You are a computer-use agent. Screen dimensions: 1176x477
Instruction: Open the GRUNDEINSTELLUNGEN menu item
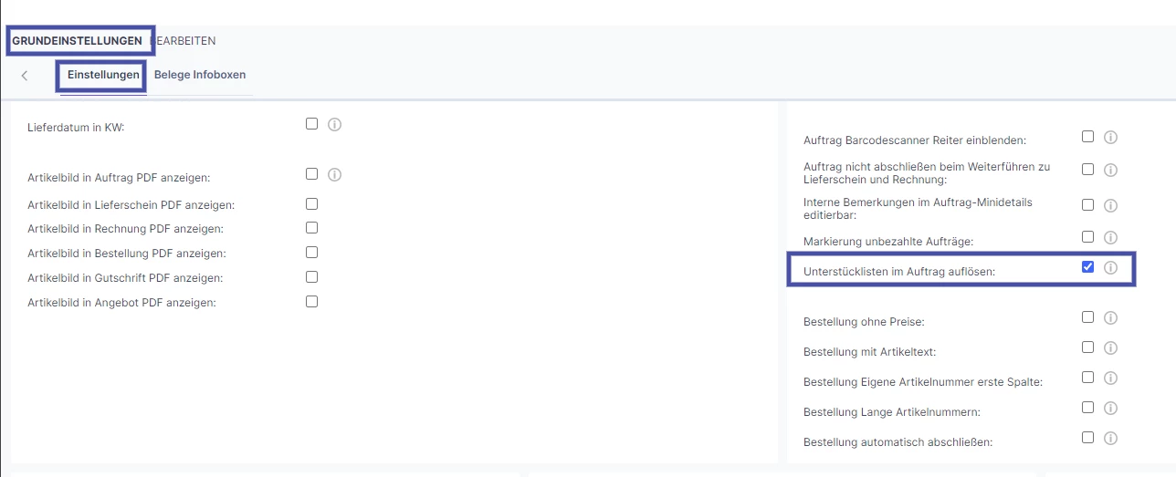click(x=77, y=41)
